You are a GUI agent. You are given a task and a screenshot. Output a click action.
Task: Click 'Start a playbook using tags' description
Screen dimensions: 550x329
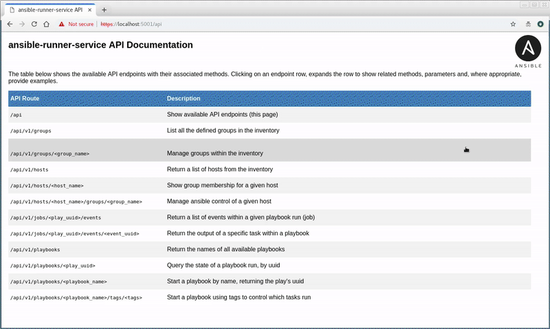239,297
